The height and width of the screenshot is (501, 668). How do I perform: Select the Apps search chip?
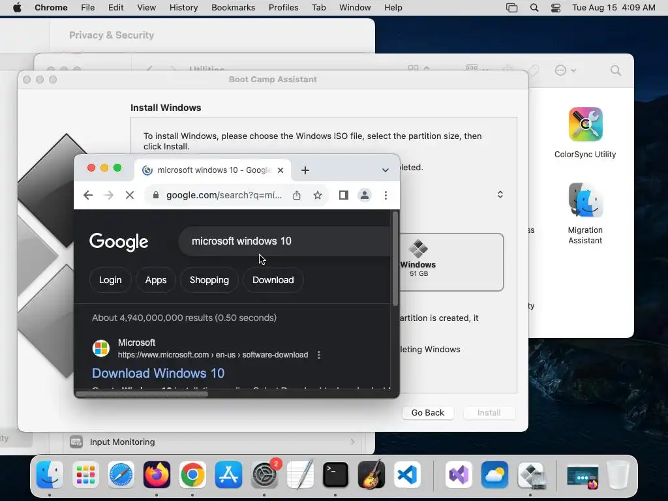pyautogui.click(x=155, y=280)
